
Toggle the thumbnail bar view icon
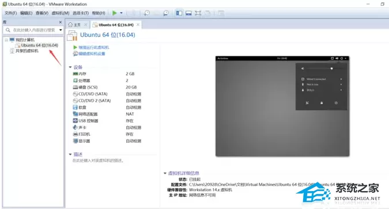click(188, 13)
